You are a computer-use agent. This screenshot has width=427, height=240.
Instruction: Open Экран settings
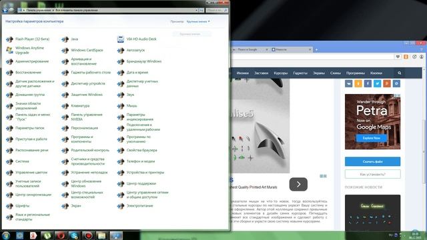(71, 206)
